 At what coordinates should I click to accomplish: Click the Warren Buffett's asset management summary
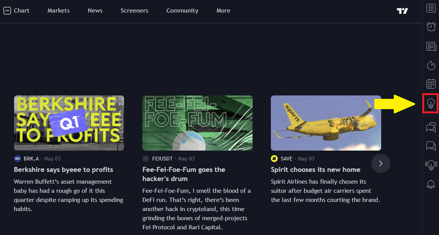(x=68, y=195)
